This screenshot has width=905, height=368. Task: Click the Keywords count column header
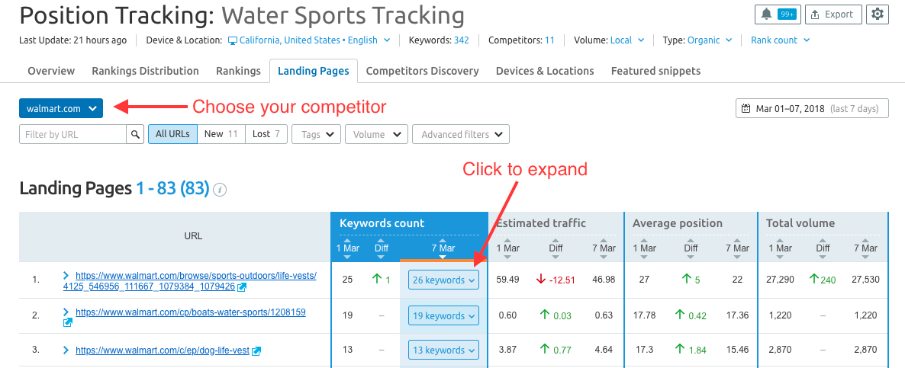(382, 223)
